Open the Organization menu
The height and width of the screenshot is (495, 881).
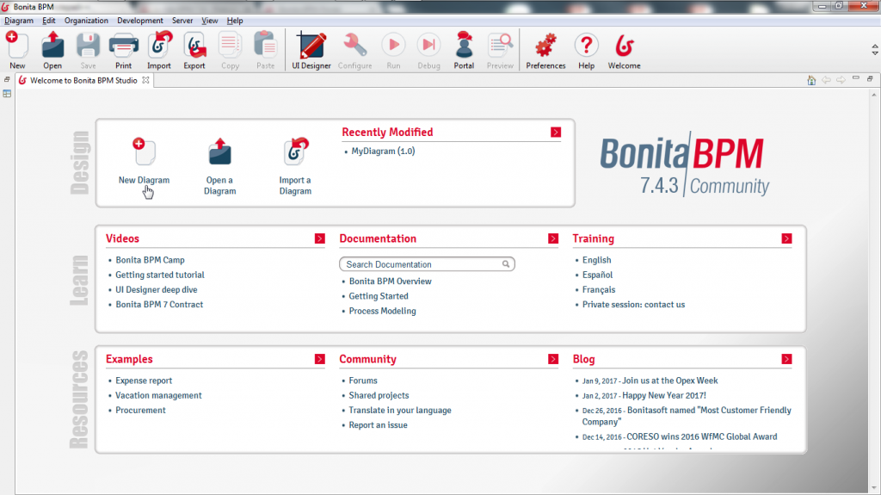pos(86,21)
